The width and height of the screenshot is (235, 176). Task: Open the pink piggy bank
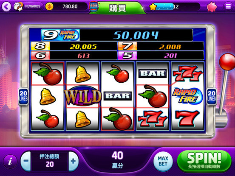[212, 7]
